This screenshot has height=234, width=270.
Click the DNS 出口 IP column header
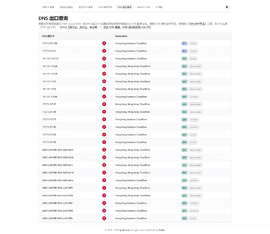48,36
